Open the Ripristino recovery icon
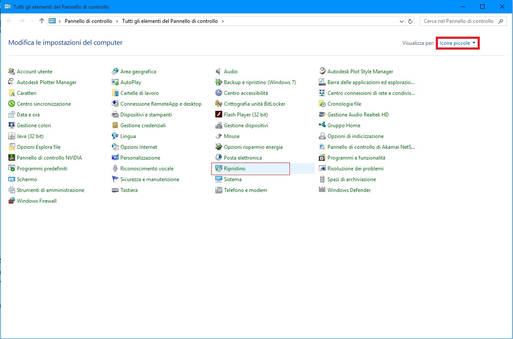 [219, 169]
